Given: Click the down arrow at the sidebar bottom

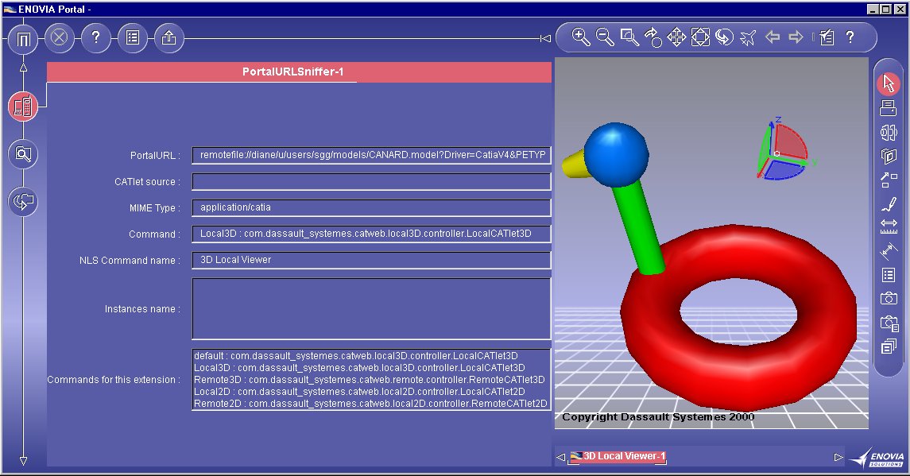Looking at the screenshot, I should coord(23,461).
